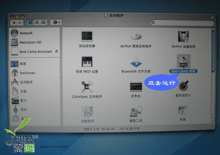
Task: Go forward with the right arrow button
Action: pyautogui.click(x=20, y=23)
